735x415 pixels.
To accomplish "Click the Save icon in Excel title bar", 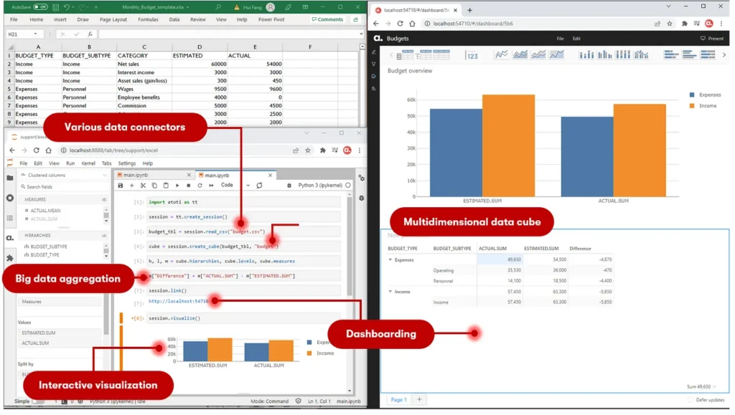I will pos(55,7).
